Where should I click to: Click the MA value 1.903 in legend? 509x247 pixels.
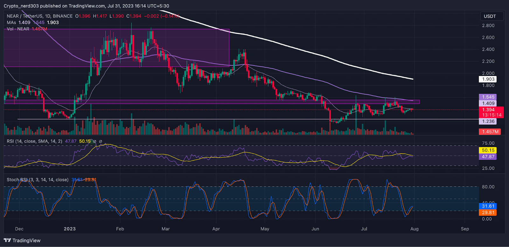(x=53, y=22)
